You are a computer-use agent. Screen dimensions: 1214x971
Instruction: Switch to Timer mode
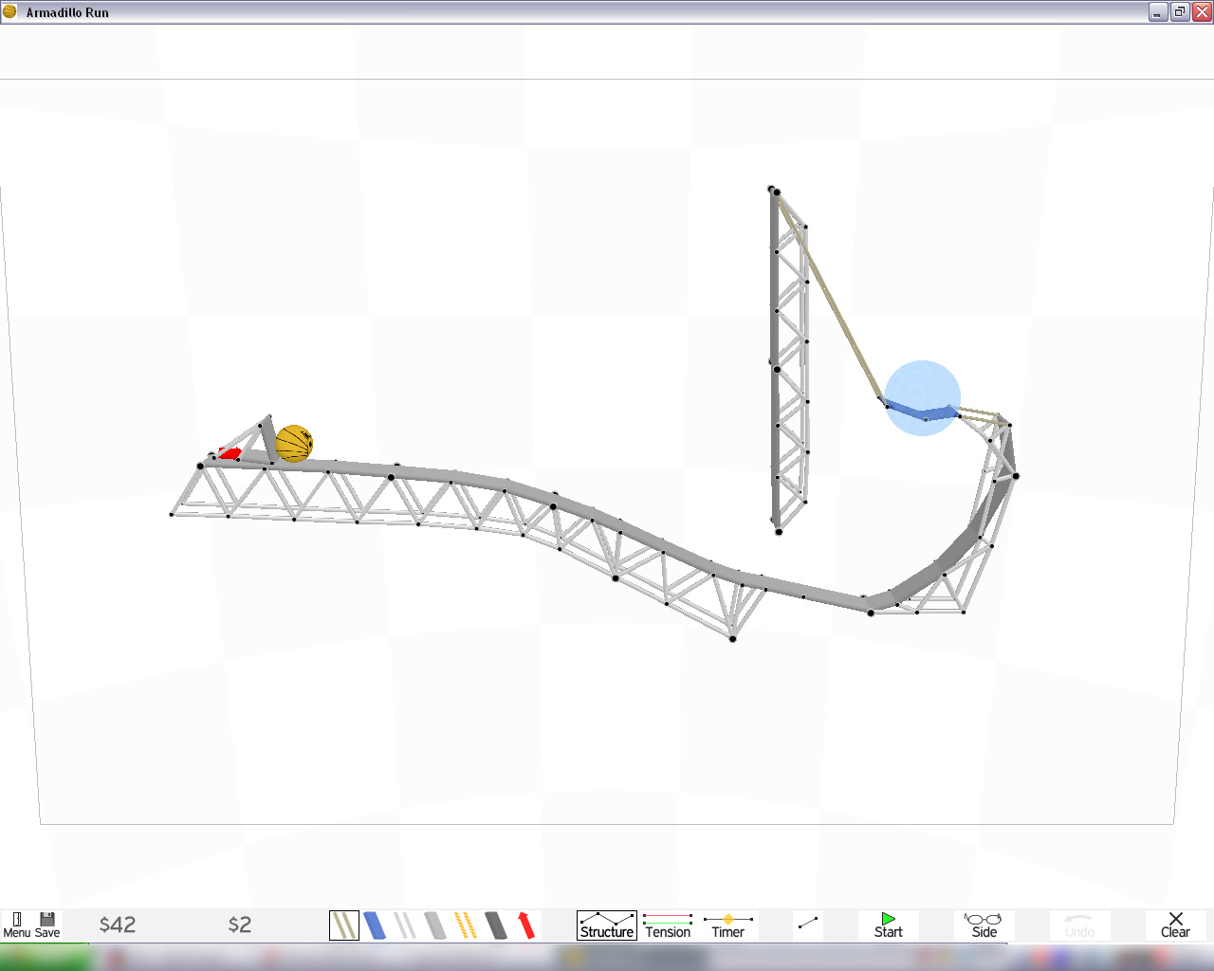pyautogui.click(x=728, y=925)
